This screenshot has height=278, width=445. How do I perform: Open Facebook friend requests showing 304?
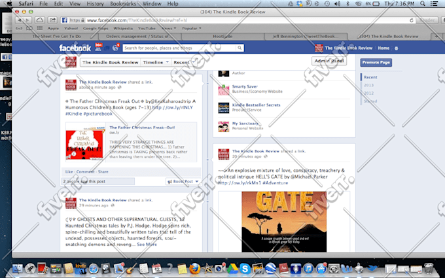click(x=98, y=47)
